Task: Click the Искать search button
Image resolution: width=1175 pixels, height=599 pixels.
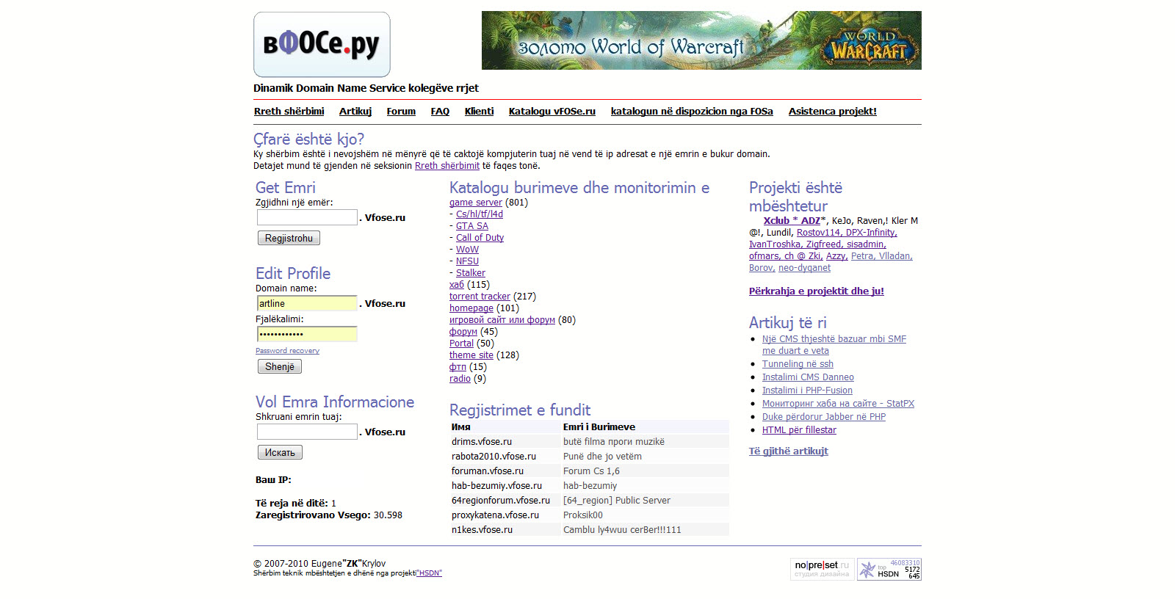Action: (x=280, y=453)
